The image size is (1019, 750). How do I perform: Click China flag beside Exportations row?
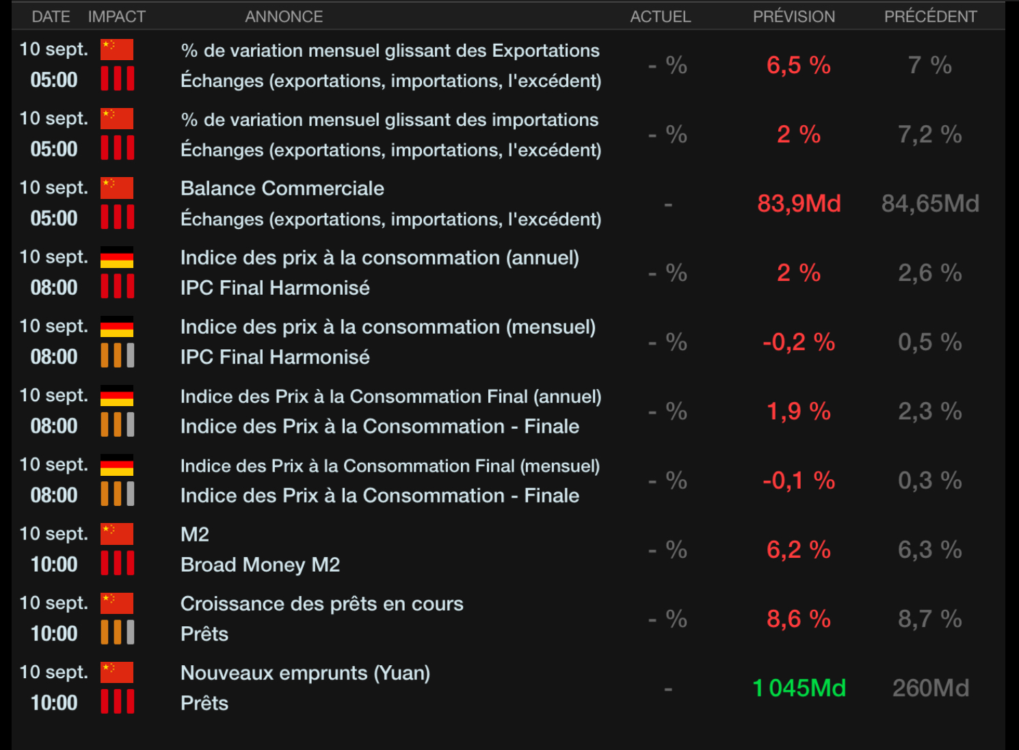[x=117, y=50]
